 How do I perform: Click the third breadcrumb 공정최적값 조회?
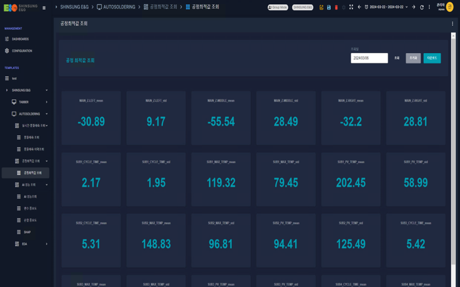164,7
